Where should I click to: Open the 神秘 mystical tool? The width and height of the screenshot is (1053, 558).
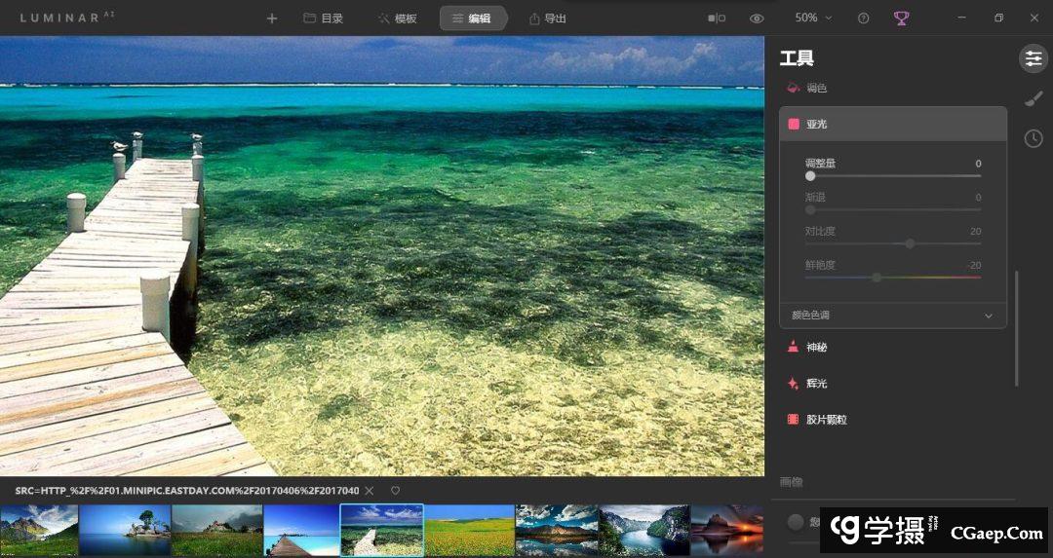(x=816, y=348)
